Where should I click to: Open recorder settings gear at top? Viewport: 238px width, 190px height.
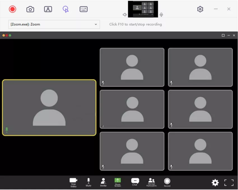point(200,9)
